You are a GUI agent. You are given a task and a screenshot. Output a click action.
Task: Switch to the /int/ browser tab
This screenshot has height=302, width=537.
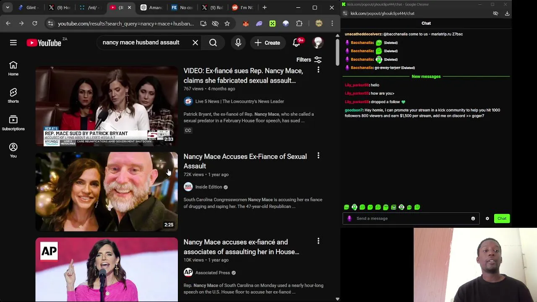coord(90,8)
